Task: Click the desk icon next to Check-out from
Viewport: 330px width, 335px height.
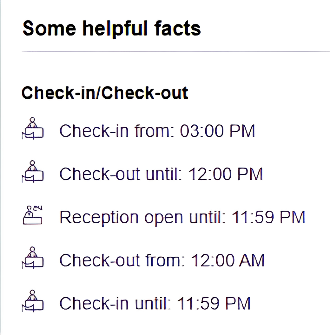Action: coord(33,258)
